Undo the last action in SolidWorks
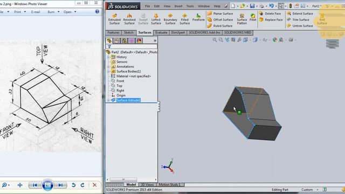This screenshot has width=345, height=194. click(x=272, y=6)
